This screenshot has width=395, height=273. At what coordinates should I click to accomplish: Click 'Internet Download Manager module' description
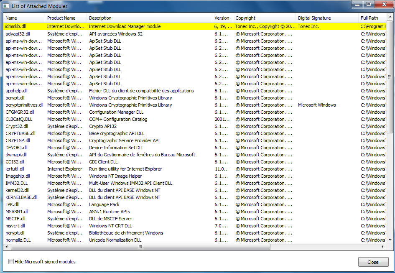tap(125, 26)
